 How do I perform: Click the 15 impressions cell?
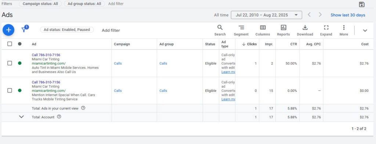[x=271, y=91]
